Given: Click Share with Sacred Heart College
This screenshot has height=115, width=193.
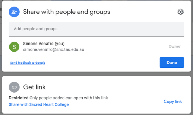Looking at the screenshot, I should coord(39,104).
